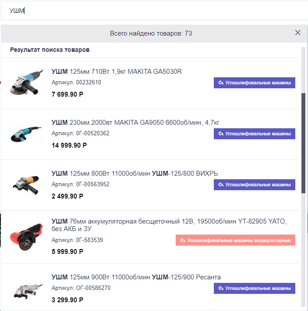
Task: Open Ресанта УШМ-125/900 product image
Action: point(26,289)
